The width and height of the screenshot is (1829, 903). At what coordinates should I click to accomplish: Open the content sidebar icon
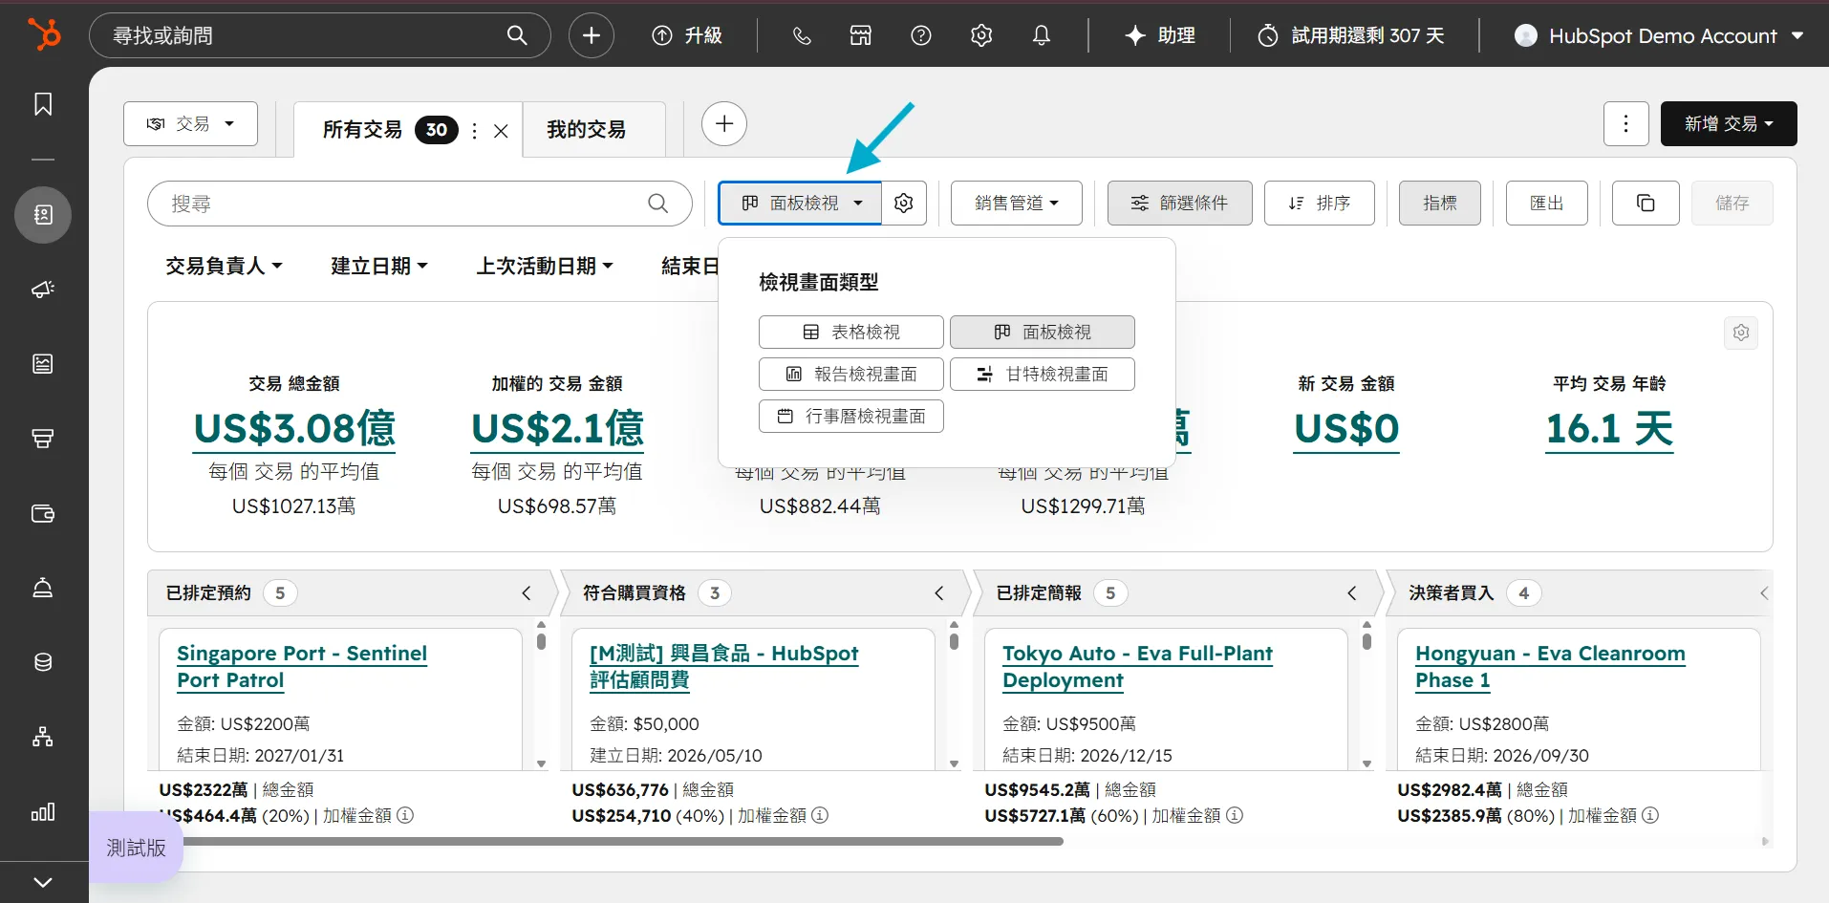click(43, 364)
